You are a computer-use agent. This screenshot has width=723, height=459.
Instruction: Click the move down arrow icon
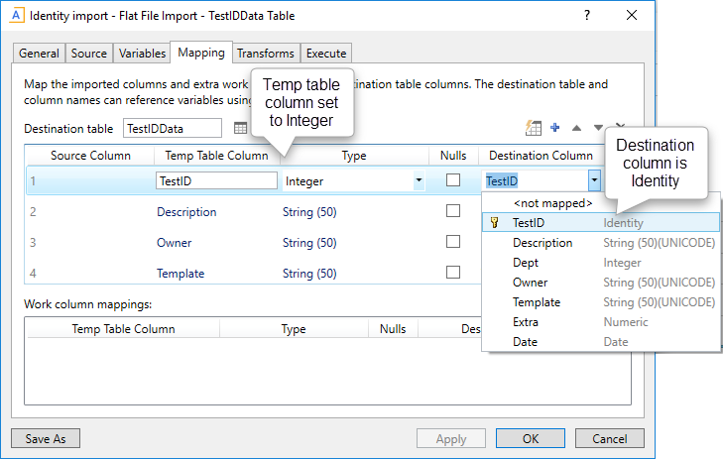coord(597,128)
